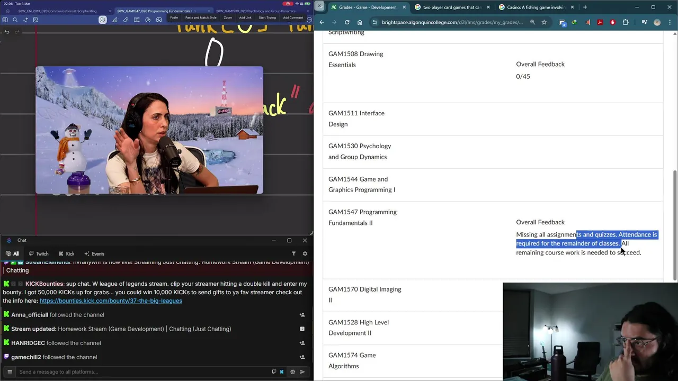Image resolution: width=678 pixels, height=381 pixels.
Task: Click the zoom magnifier icon in address bar
Action: coord(533,22)
